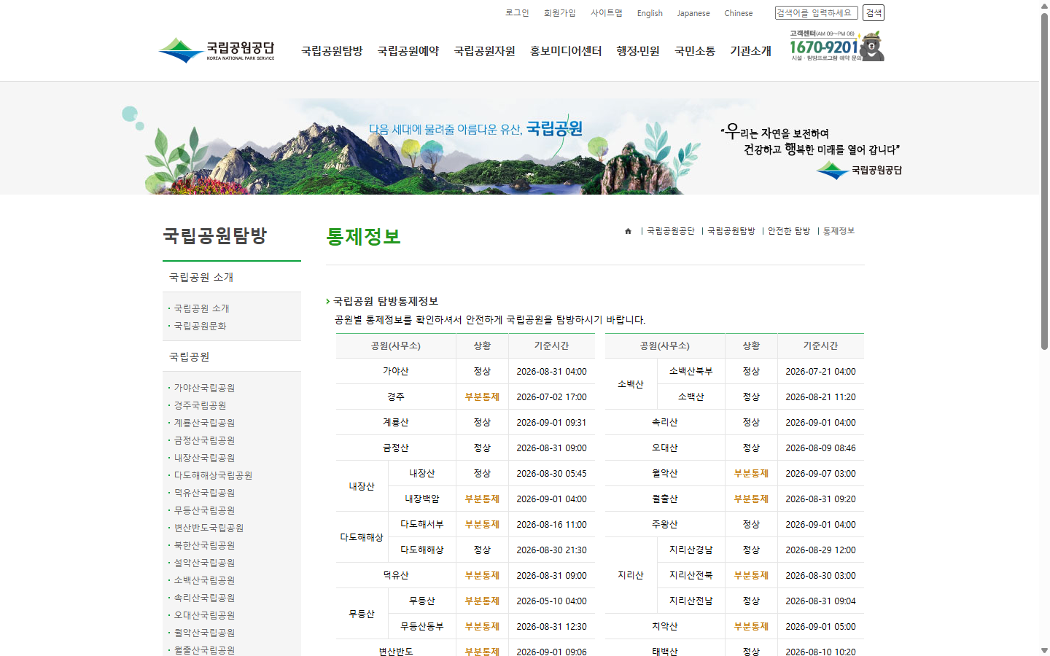Open 속리산국립공원 in the sidebar
The height and width of the screenshot is (656, 1050).
204,598
